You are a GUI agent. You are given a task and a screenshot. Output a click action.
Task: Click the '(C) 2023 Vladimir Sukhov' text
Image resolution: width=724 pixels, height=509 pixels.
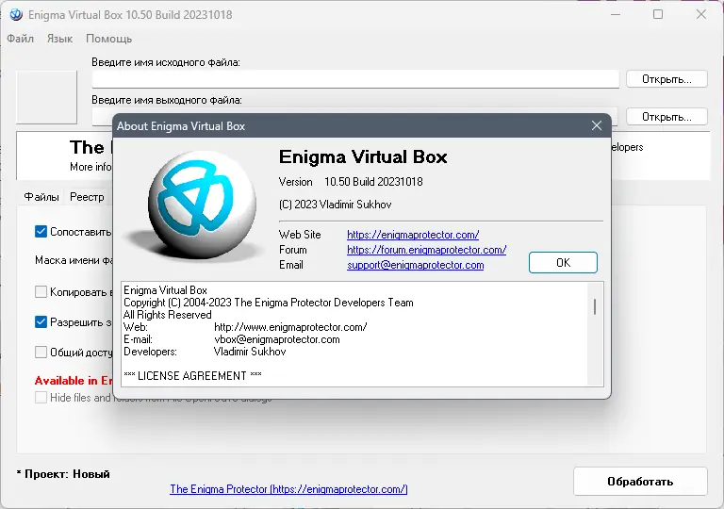336,205
